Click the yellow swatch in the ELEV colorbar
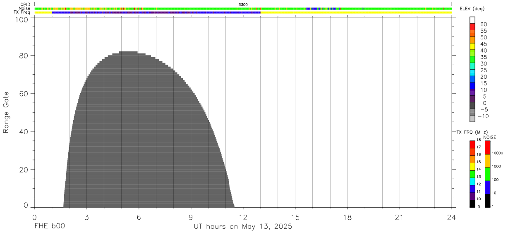Viewport: 508px width, 235px height. [472, 46]
